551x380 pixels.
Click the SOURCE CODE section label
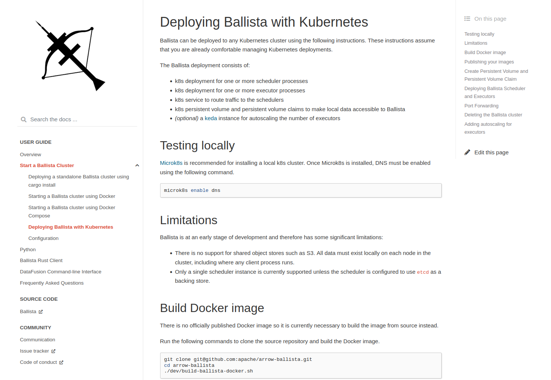coord(39,299)
